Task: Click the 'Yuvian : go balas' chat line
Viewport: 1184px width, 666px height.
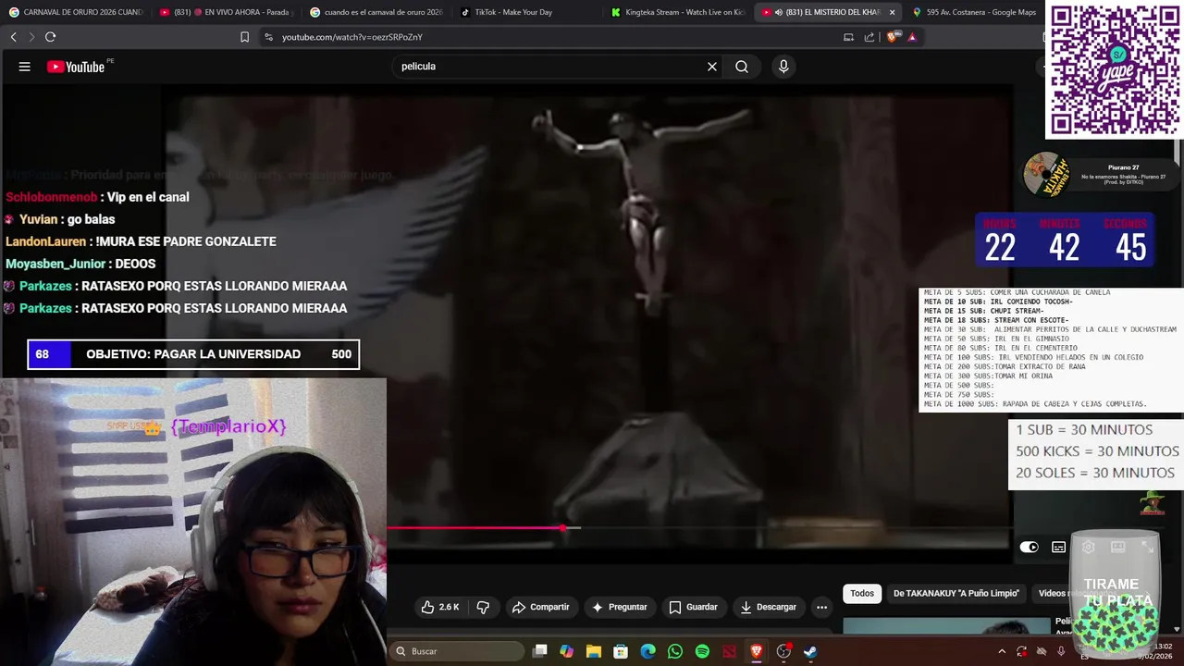Action: point(60,219)
